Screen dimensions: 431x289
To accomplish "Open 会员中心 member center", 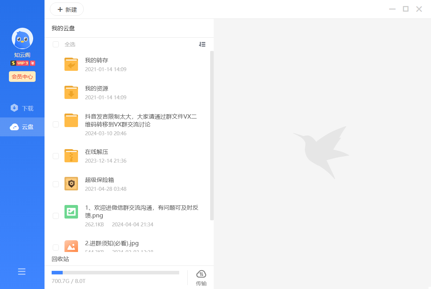I will pyautogui.click(x=22, y=77).
